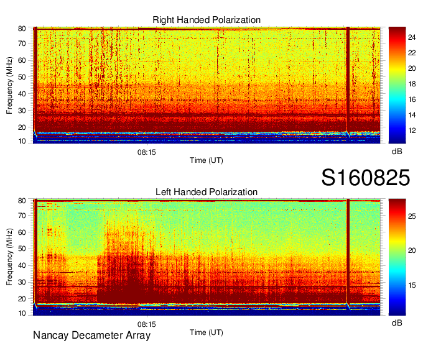Open the left-handed polarization spectrogram image
Viewport: 423px width, 343px height.
[x=207, y=257]
